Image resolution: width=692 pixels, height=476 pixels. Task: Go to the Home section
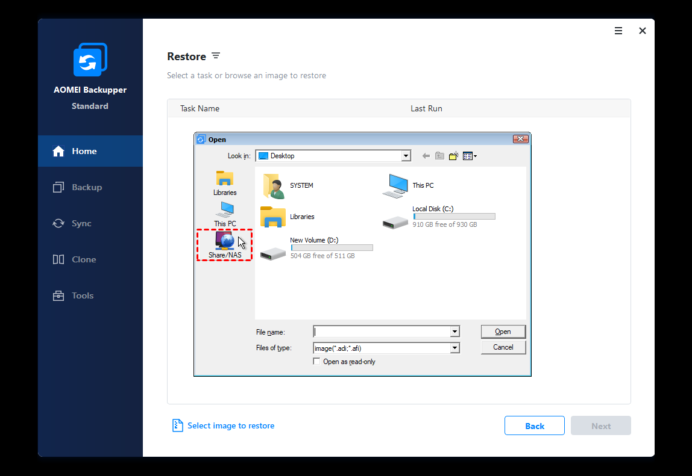[x=90, y=151]
